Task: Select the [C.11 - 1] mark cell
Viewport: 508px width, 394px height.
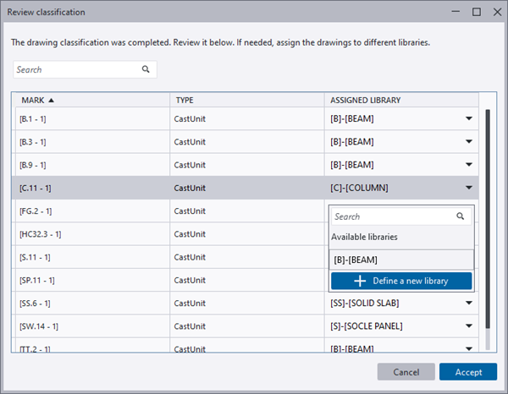Action: coord(91,188)
